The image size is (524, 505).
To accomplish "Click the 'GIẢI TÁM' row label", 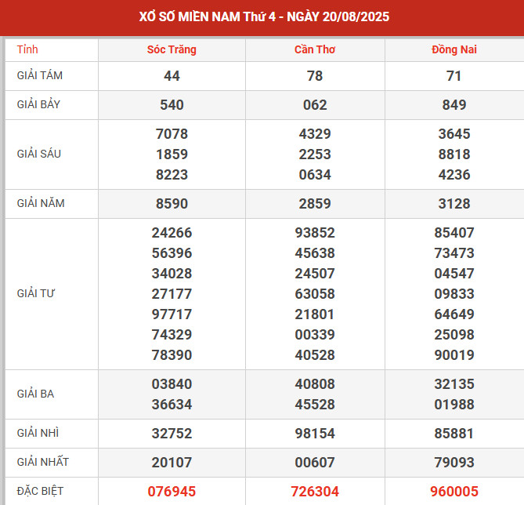I will click(x=40, y=75).
